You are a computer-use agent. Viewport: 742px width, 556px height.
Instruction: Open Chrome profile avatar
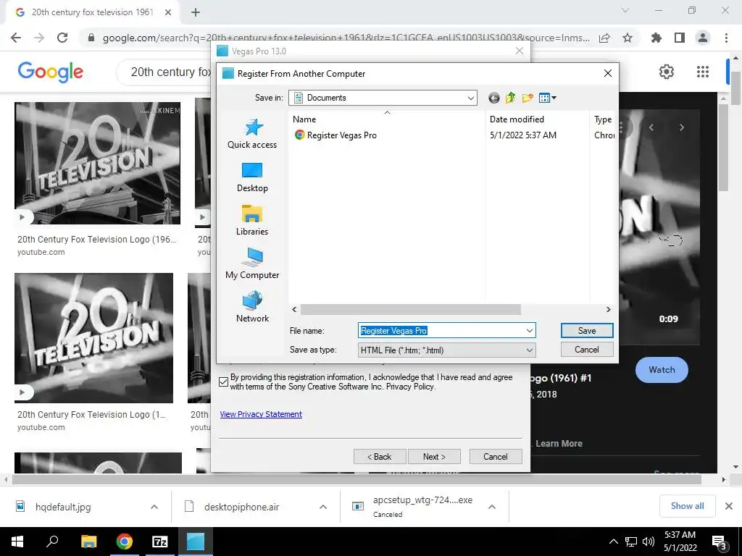pos(703,38)
